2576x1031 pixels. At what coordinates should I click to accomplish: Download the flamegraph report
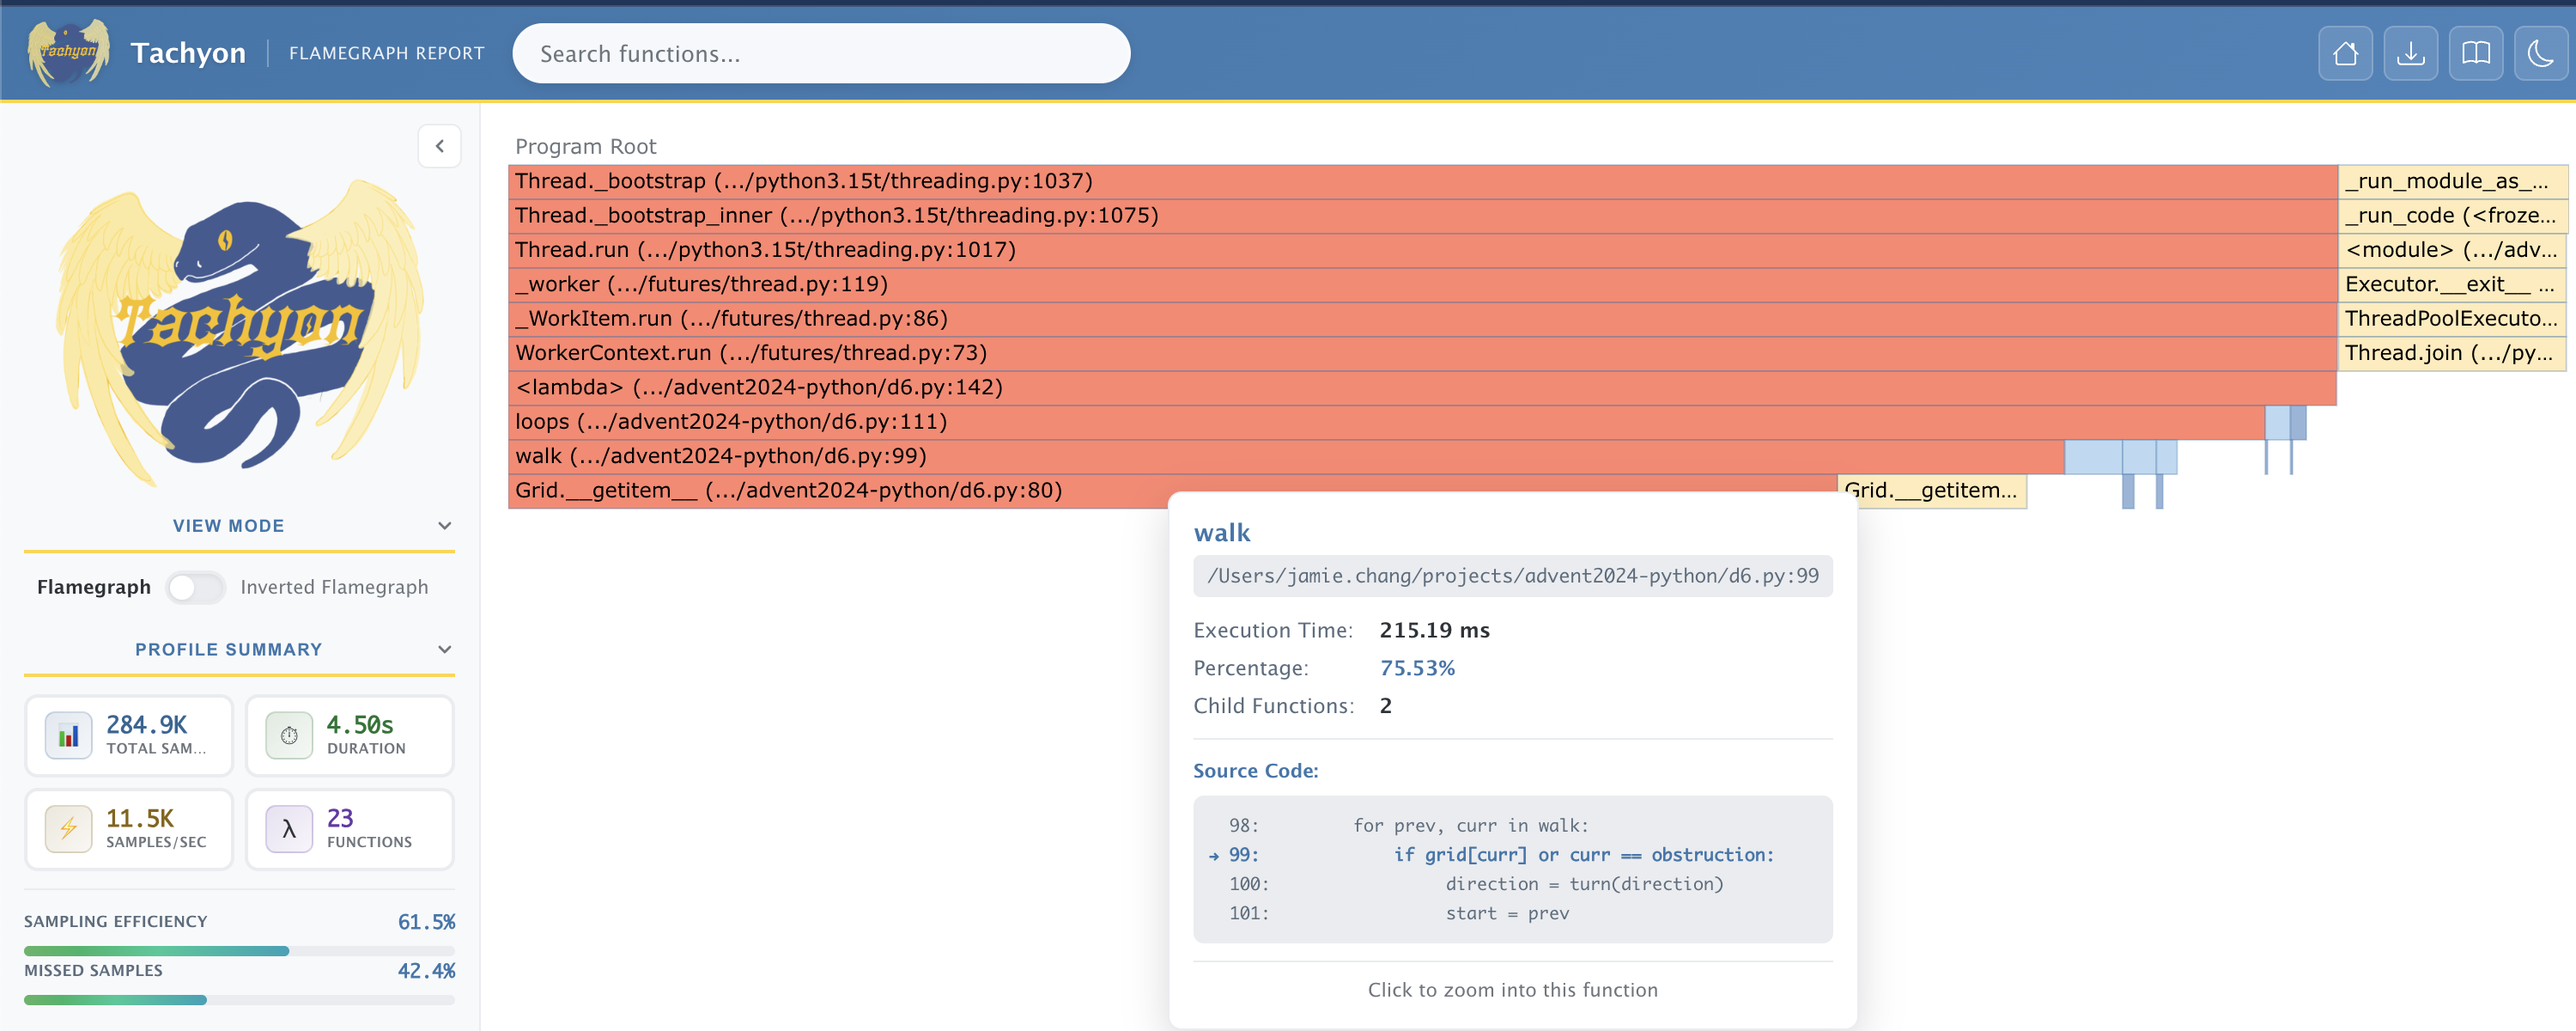point(2410,53)
